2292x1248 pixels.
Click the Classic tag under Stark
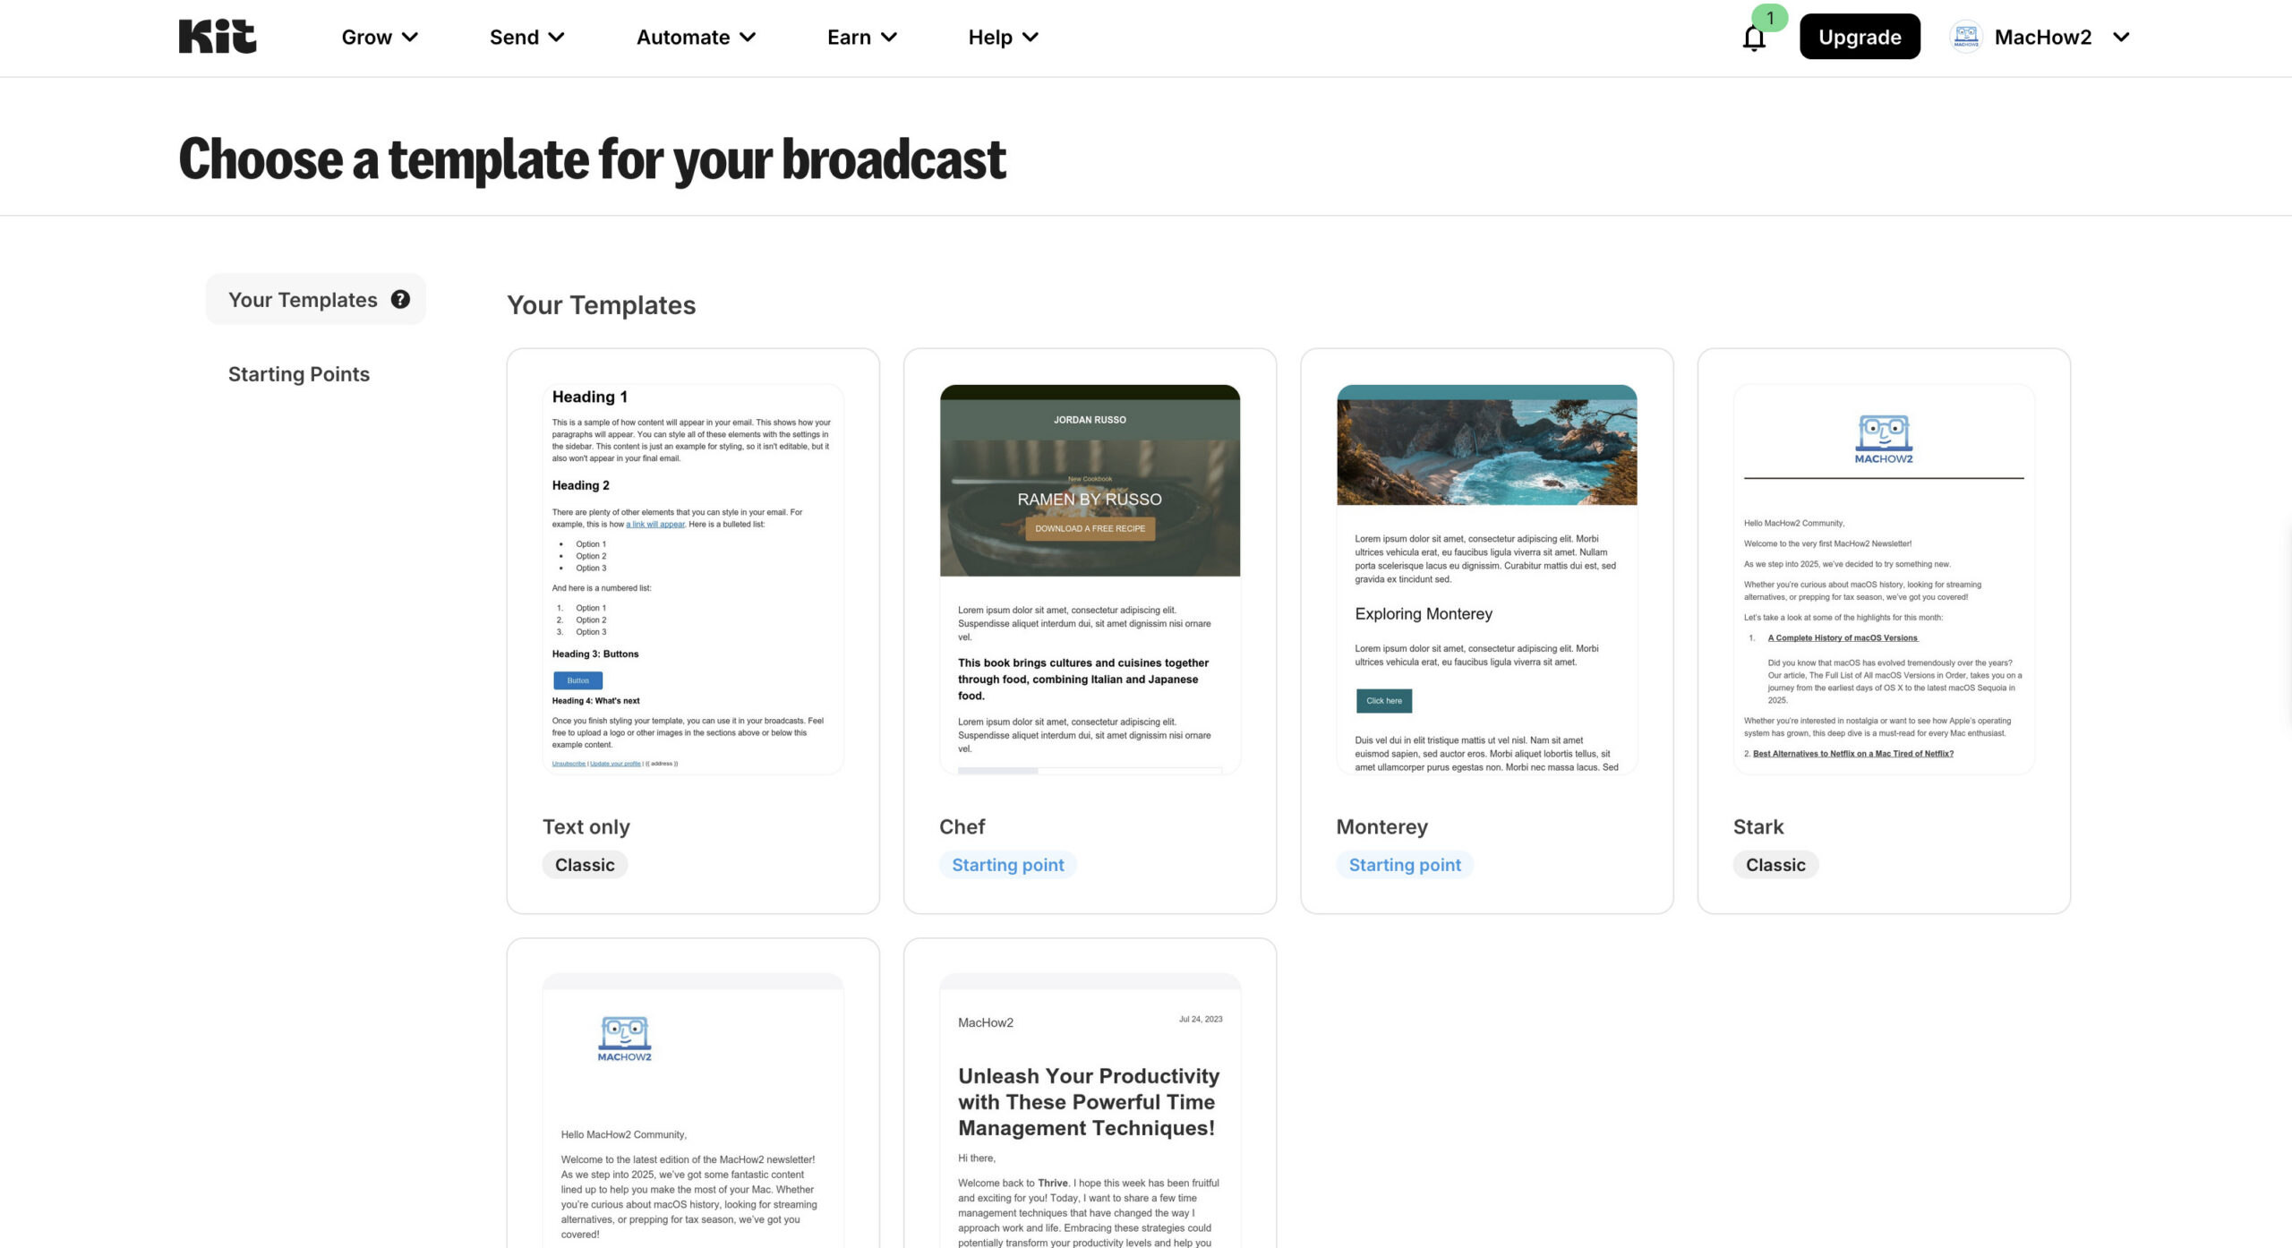point(1775,865)
